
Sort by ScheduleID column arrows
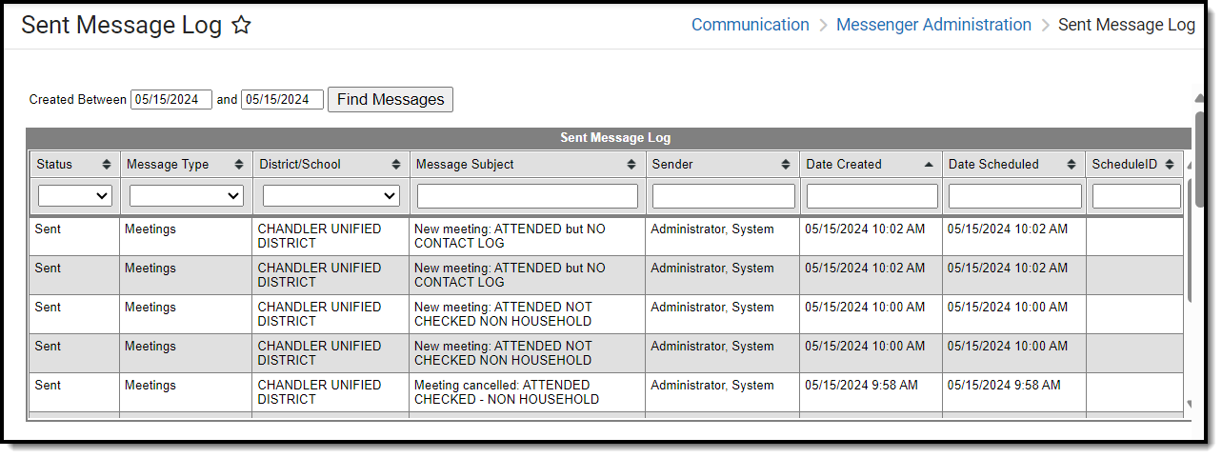coord(1170,165)
